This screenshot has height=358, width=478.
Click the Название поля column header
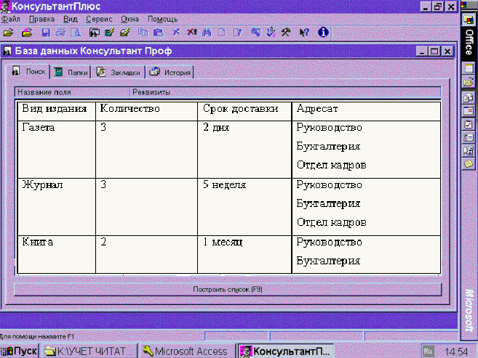[x=73, y=92]
